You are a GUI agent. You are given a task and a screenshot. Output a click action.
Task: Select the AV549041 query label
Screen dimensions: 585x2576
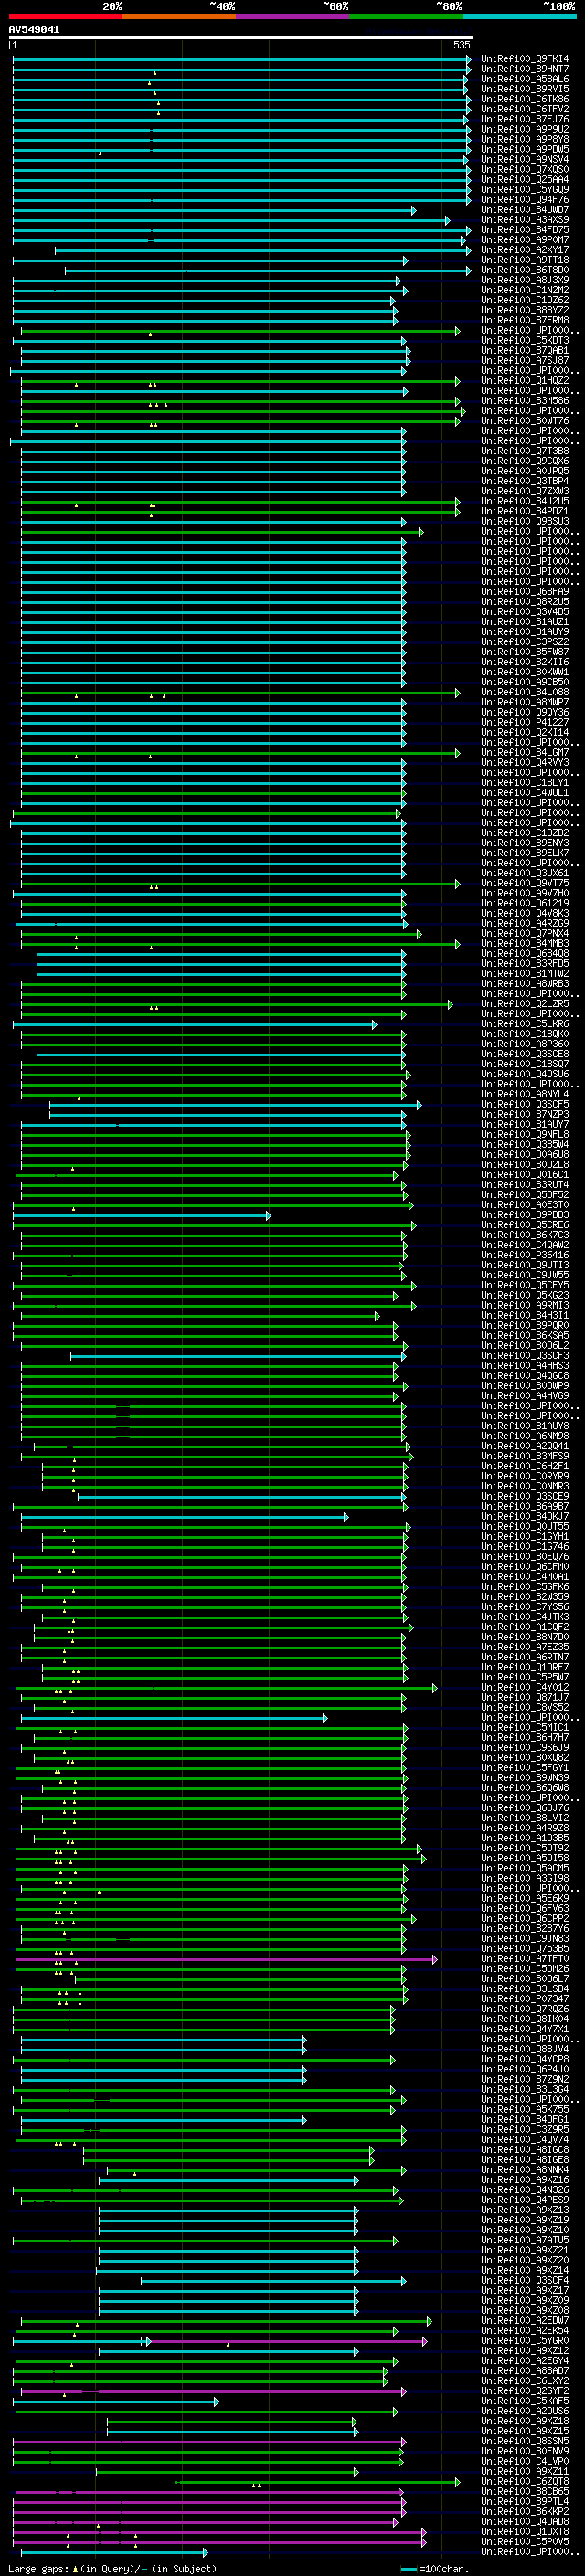[x=34, y=30]
